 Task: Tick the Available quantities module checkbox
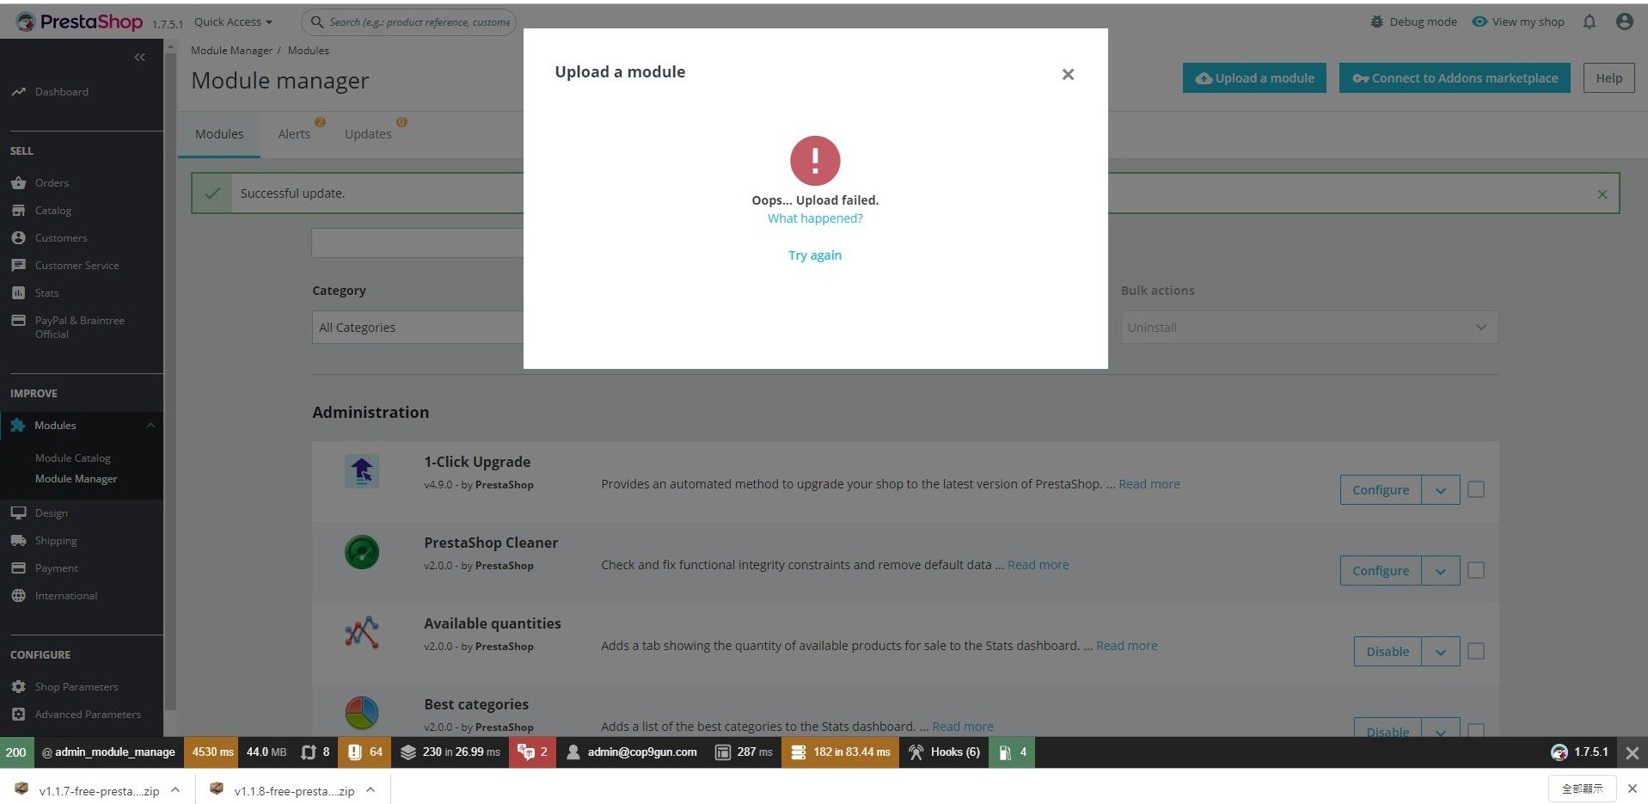[1476, 651]
